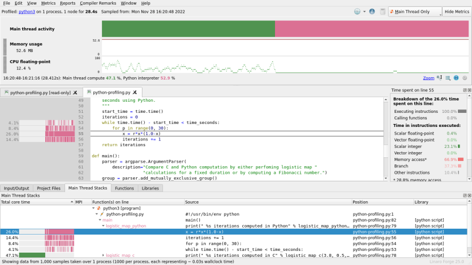This screenshot has height=265, width=472.
Task: Click the clock-shaped icon in the top toolbar
Action: pyautogui.click(x=357, y=12)
